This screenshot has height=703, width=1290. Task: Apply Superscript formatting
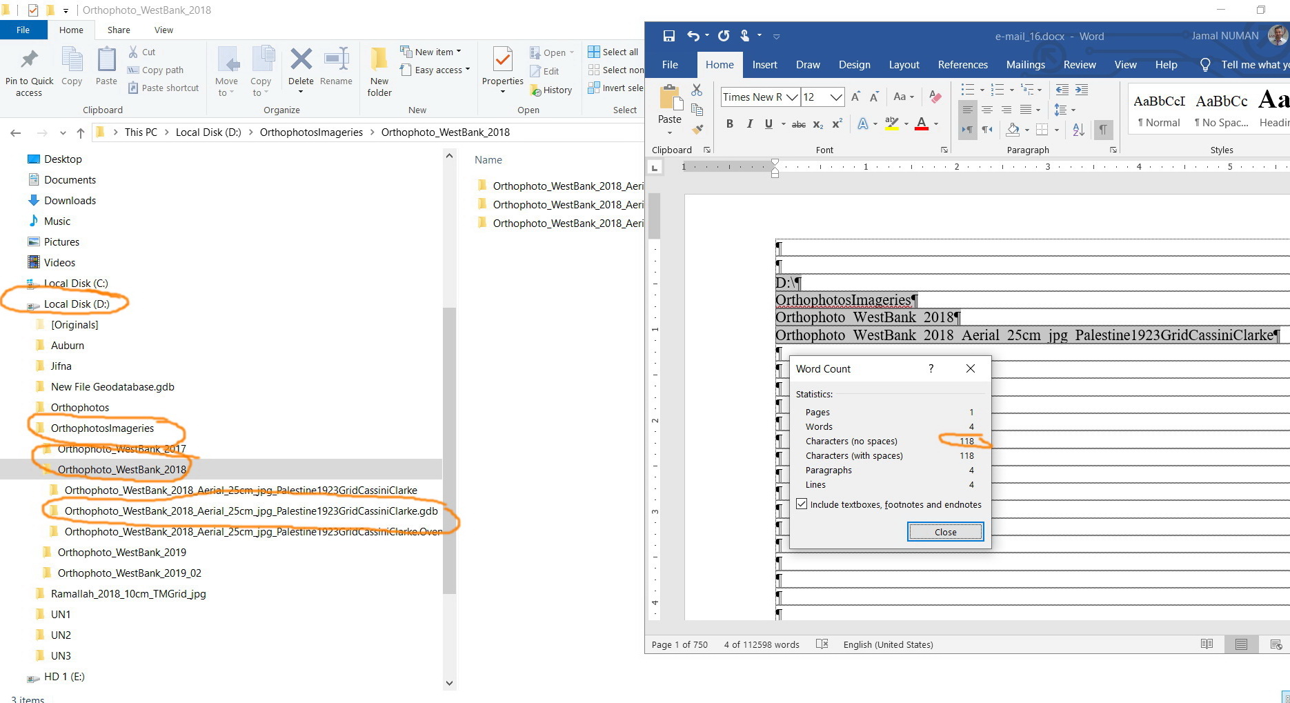[837, 124]
